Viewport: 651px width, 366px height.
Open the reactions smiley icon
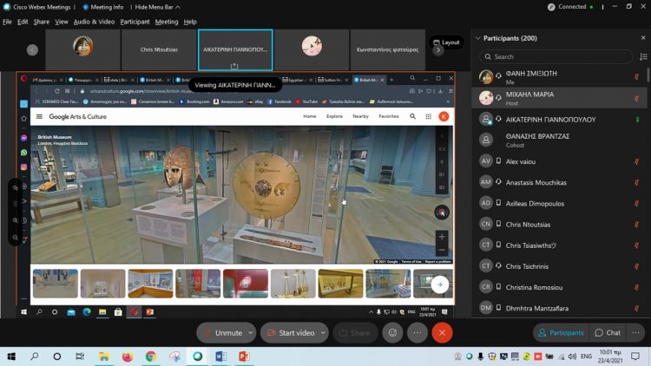click(x=392, y=333)
